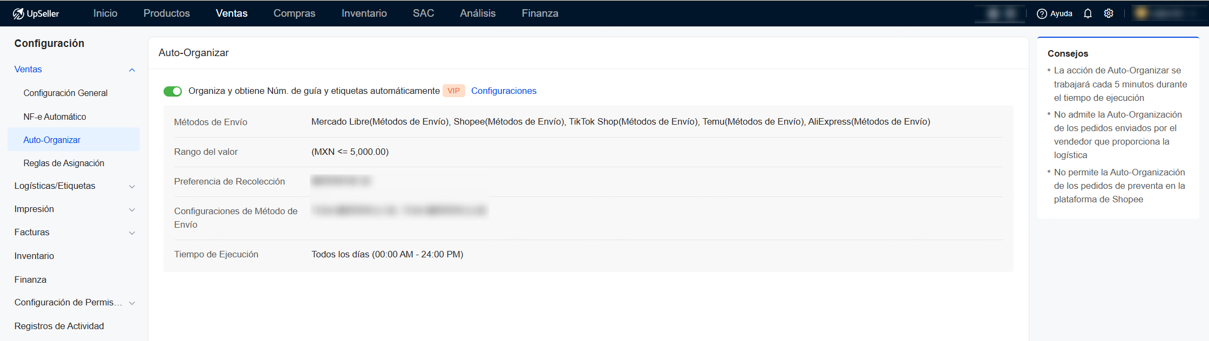Click the VIP badge
Image resolution: width=1209 pixels, height=341 pixels.
point(453,91)
